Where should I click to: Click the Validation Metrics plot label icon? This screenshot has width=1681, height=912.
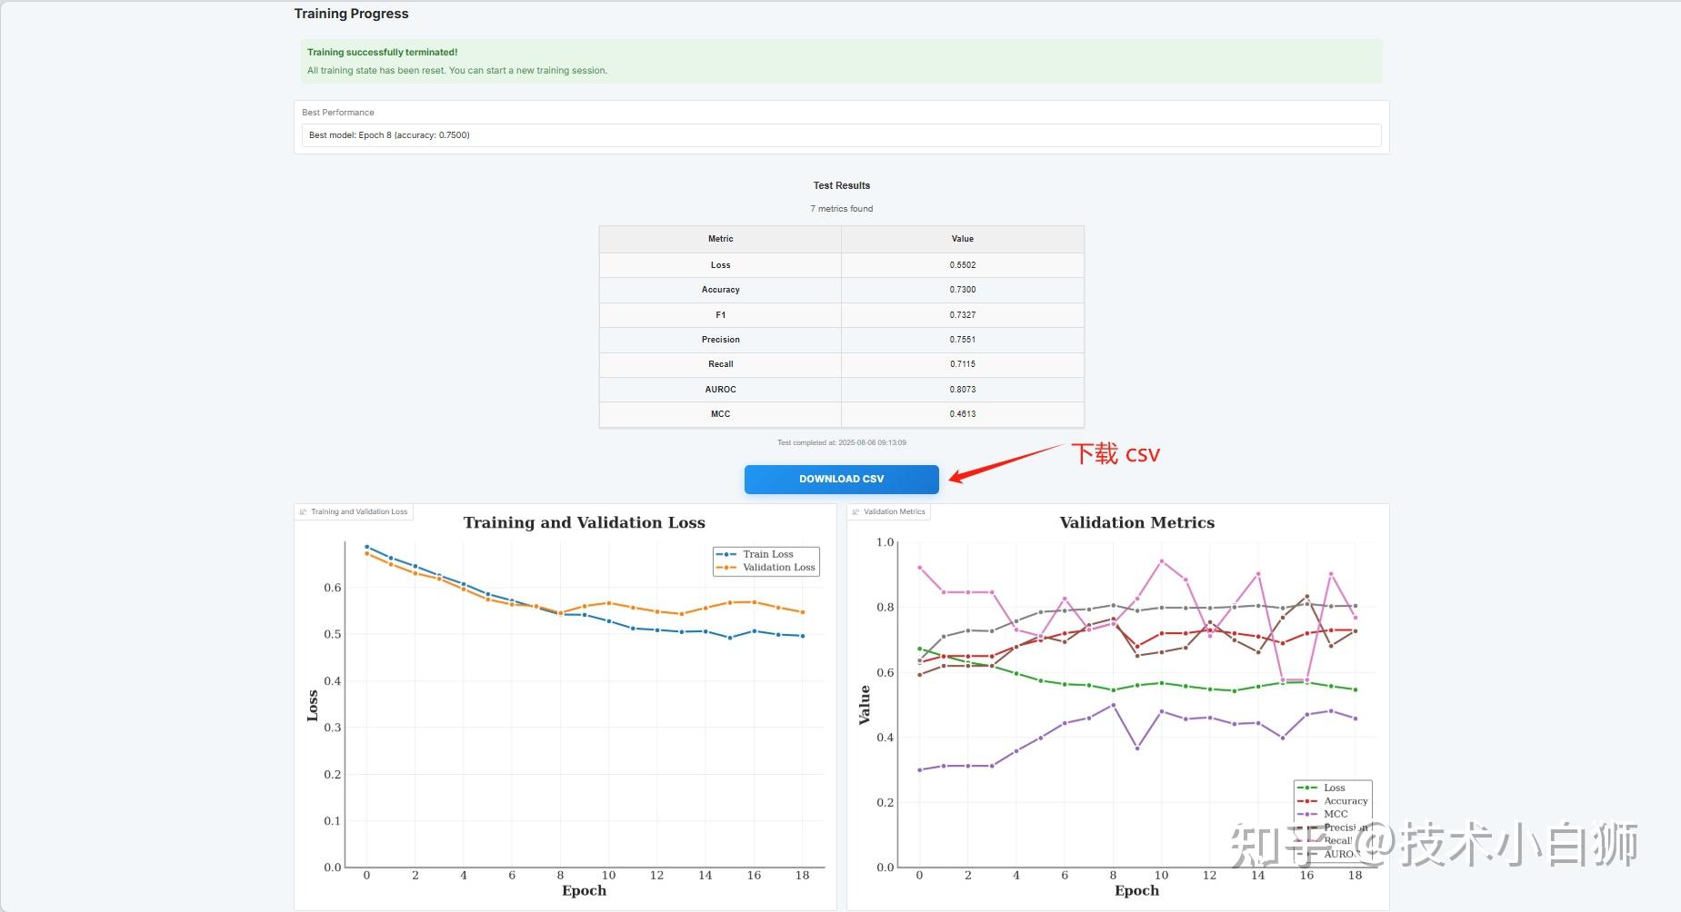(856, 512)
